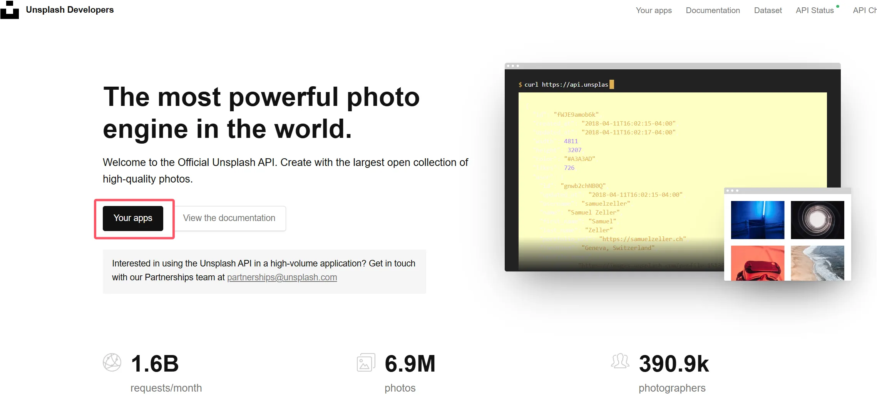
Task: Open the Unsplash Developers home link
Action: 70,10
